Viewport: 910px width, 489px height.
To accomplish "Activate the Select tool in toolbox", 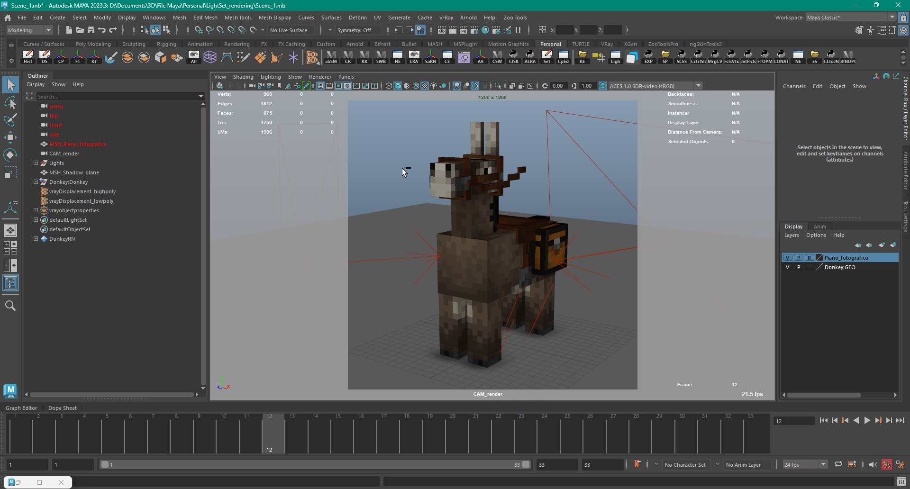I will (10, 85).
